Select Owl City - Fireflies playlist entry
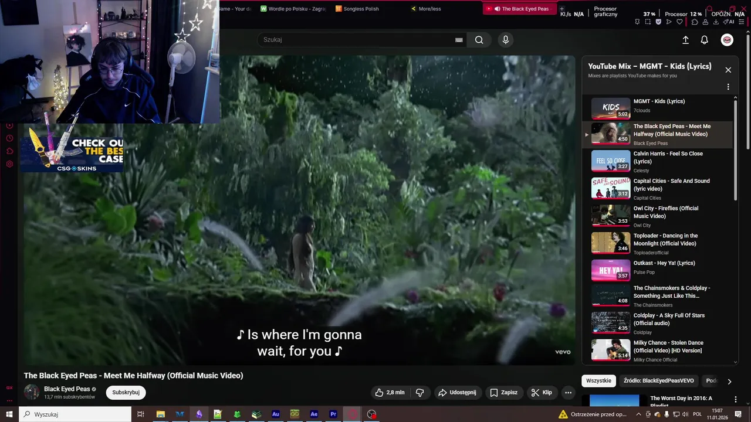Image resolution: width=751 pixels, height=422 pixels. click(658, 216)
